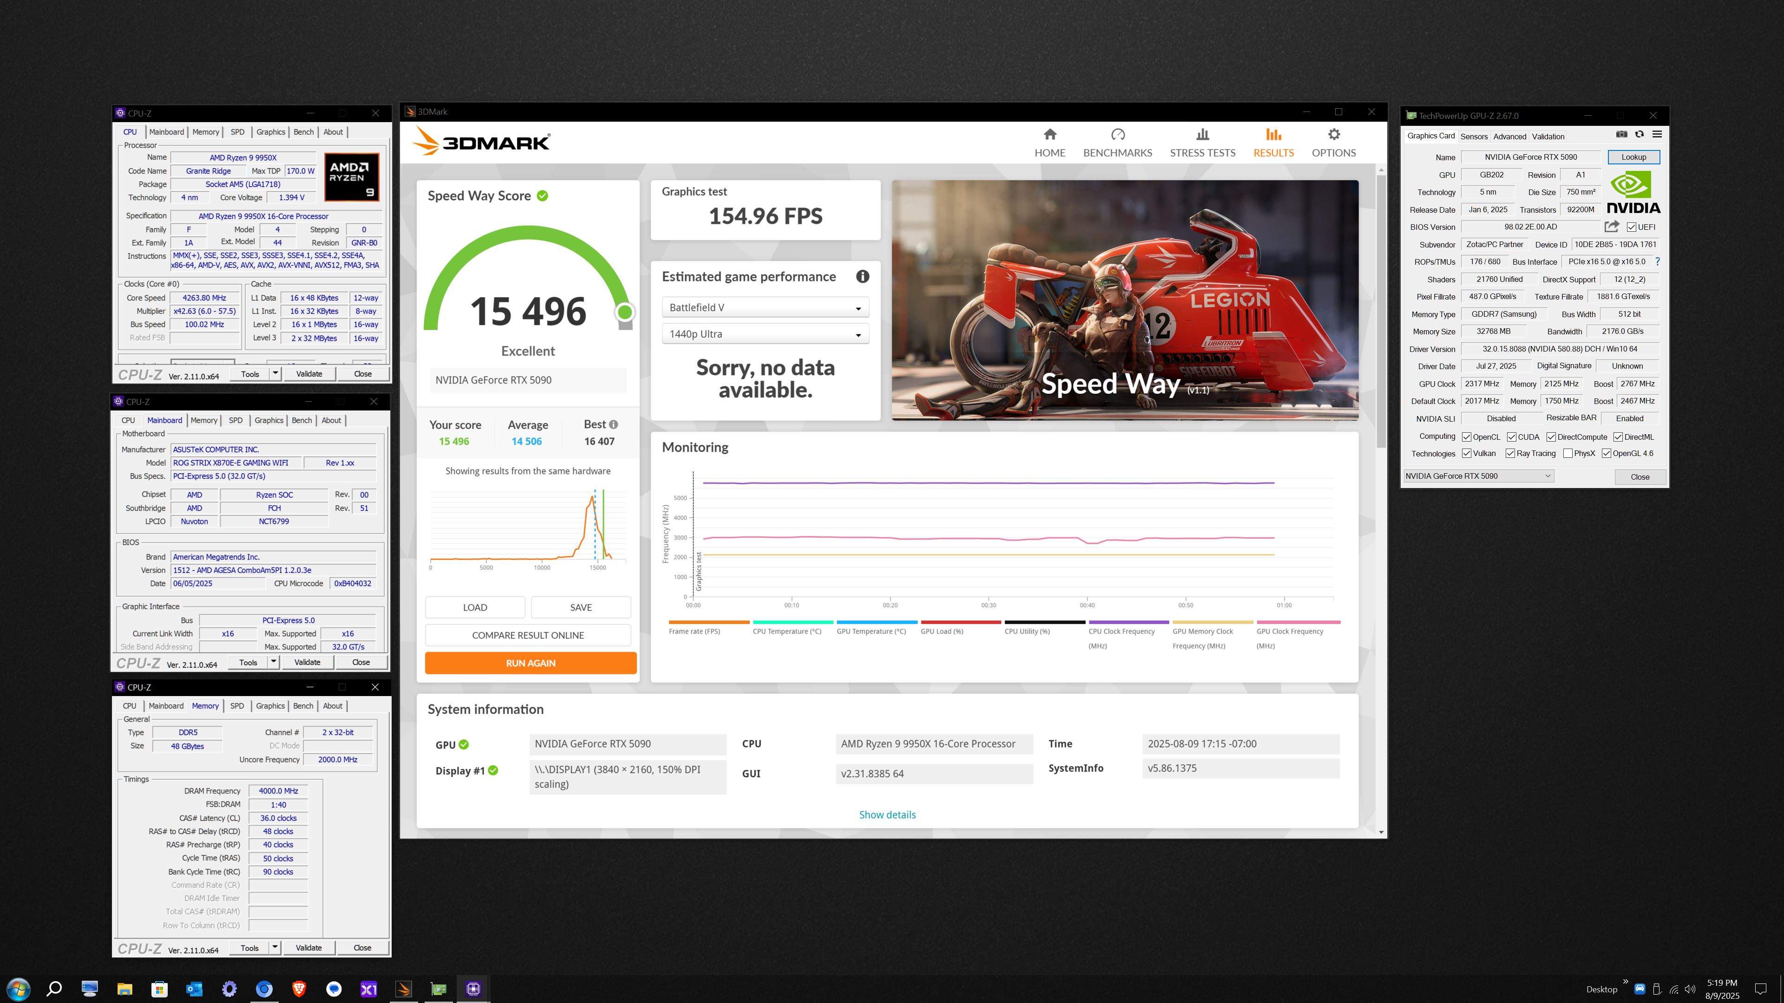
Task: Click the BIOS export share icon in GPU-Z
Action: (x=1612, y=226)
